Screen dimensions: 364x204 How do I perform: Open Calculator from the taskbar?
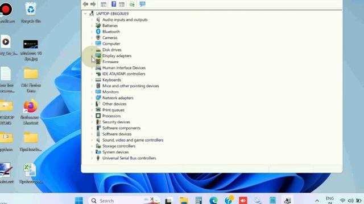click(198, 200)
